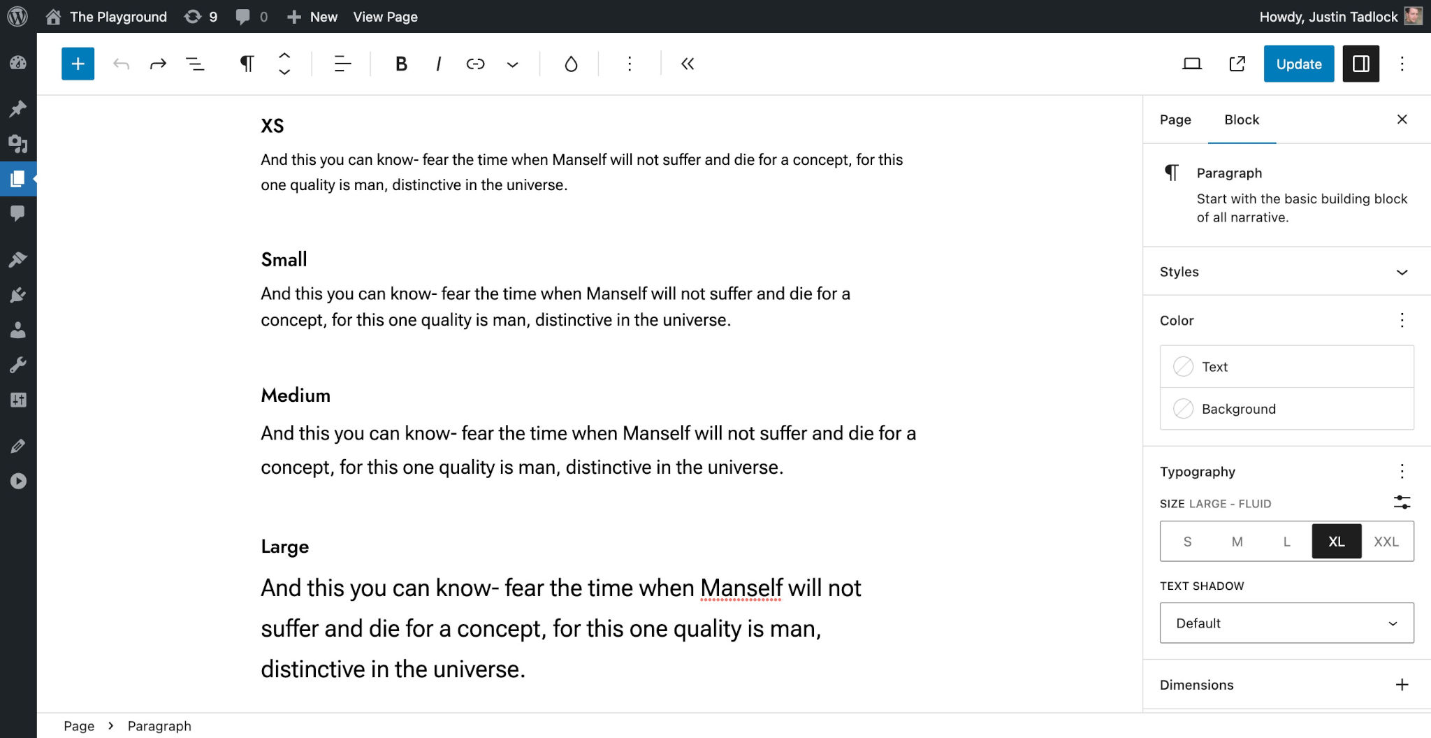1431x738 pixels.
Task: Set the Text color swatch
Action: point(1215,366)
